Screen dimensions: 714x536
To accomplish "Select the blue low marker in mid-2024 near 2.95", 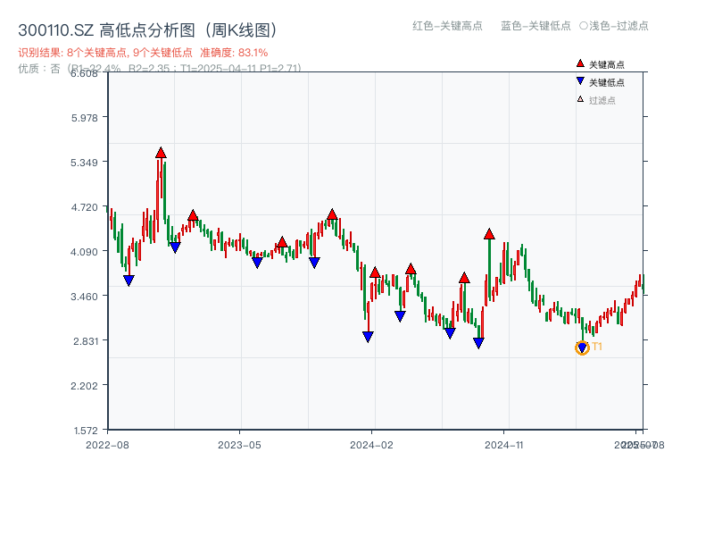I will coord(450,333).
